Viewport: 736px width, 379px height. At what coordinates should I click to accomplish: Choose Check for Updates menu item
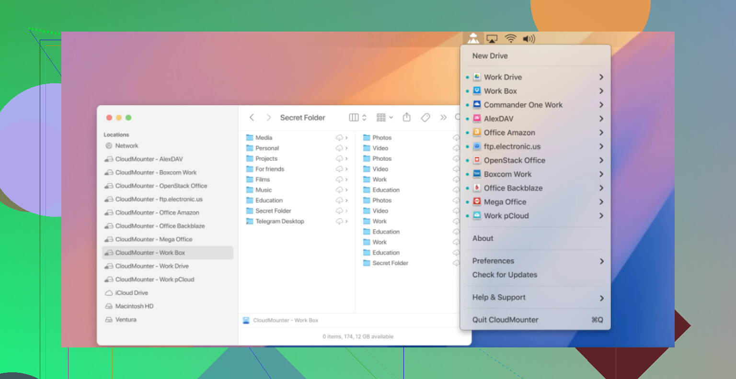pyautogui.click(x=505, y=275)
